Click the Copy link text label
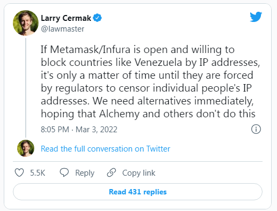This screenshot has width=277, height=211. click(x=139, y=173)
